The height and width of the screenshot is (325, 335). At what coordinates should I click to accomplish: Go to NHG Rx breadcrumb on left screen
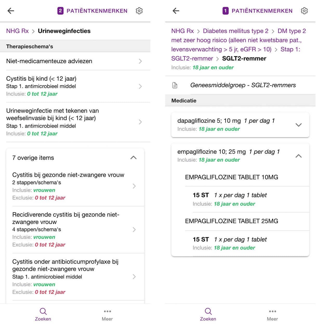tap(17, 31)
